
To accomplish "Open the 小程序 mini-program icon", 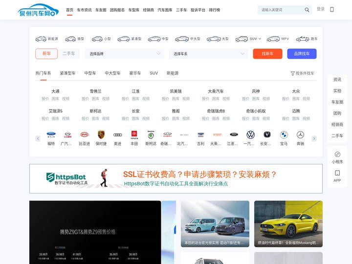I will pyautogui.click(x=337, y=154).
